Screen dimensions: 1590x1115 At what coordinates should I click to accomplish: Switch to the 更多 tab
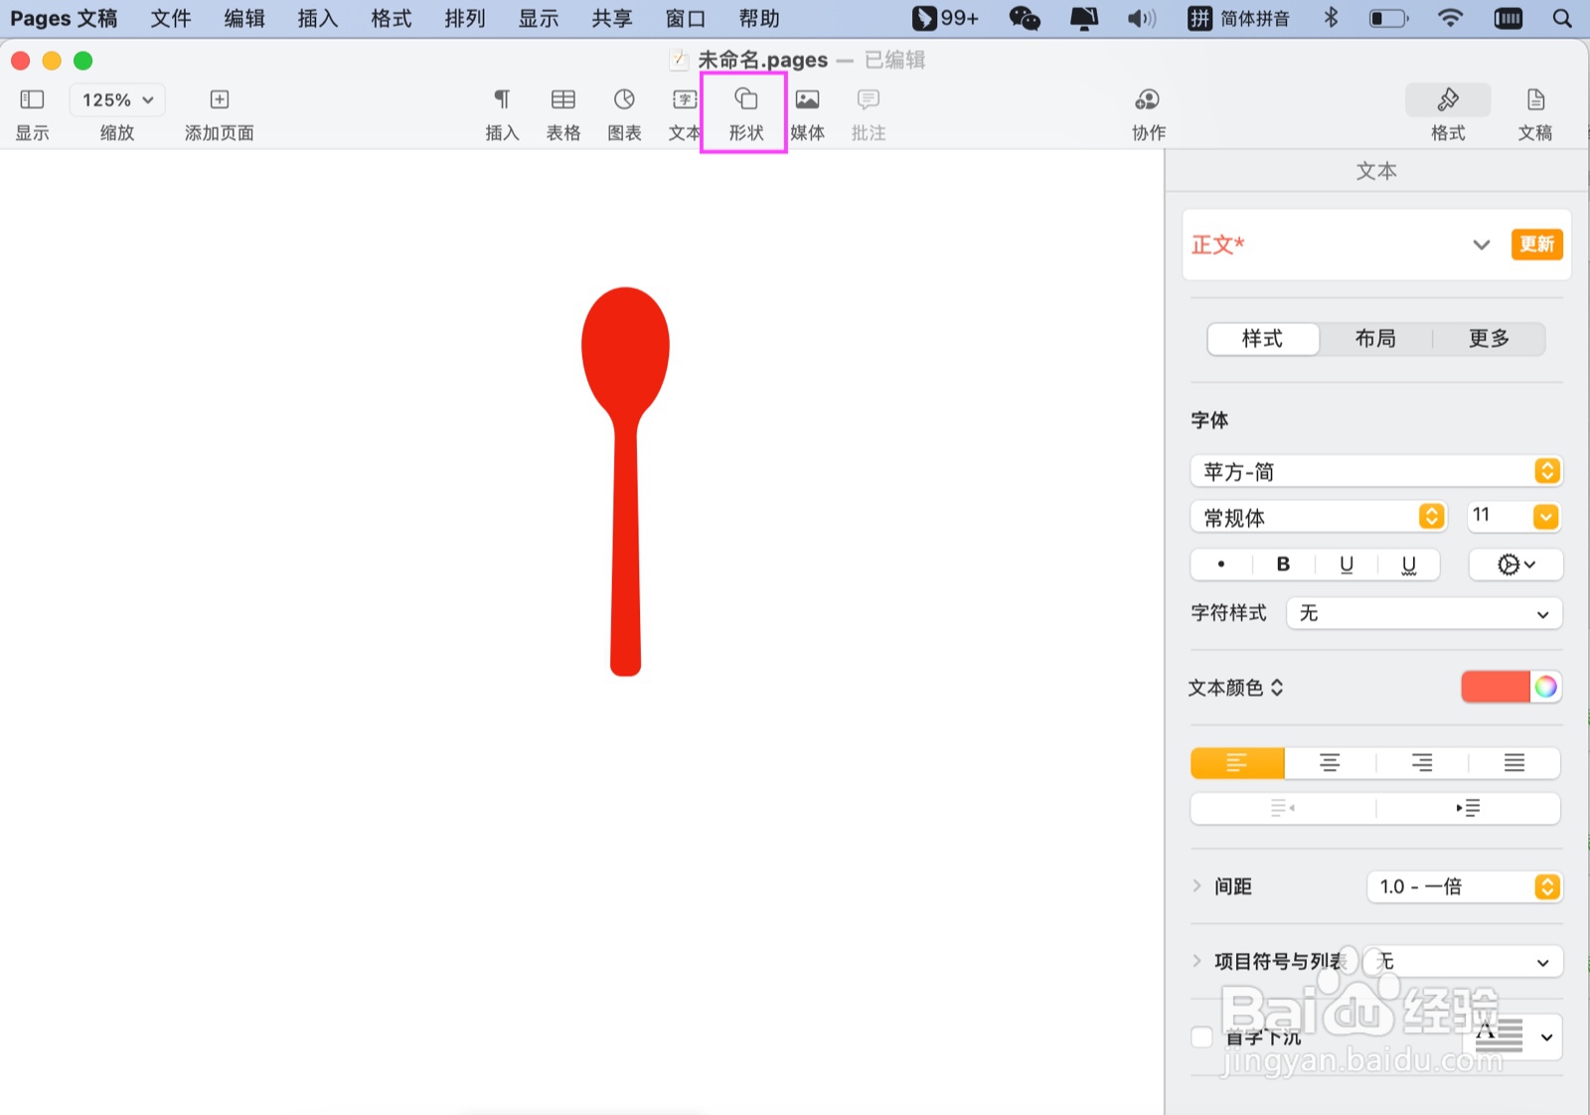pyautogui.click(x=1489, y=339)
